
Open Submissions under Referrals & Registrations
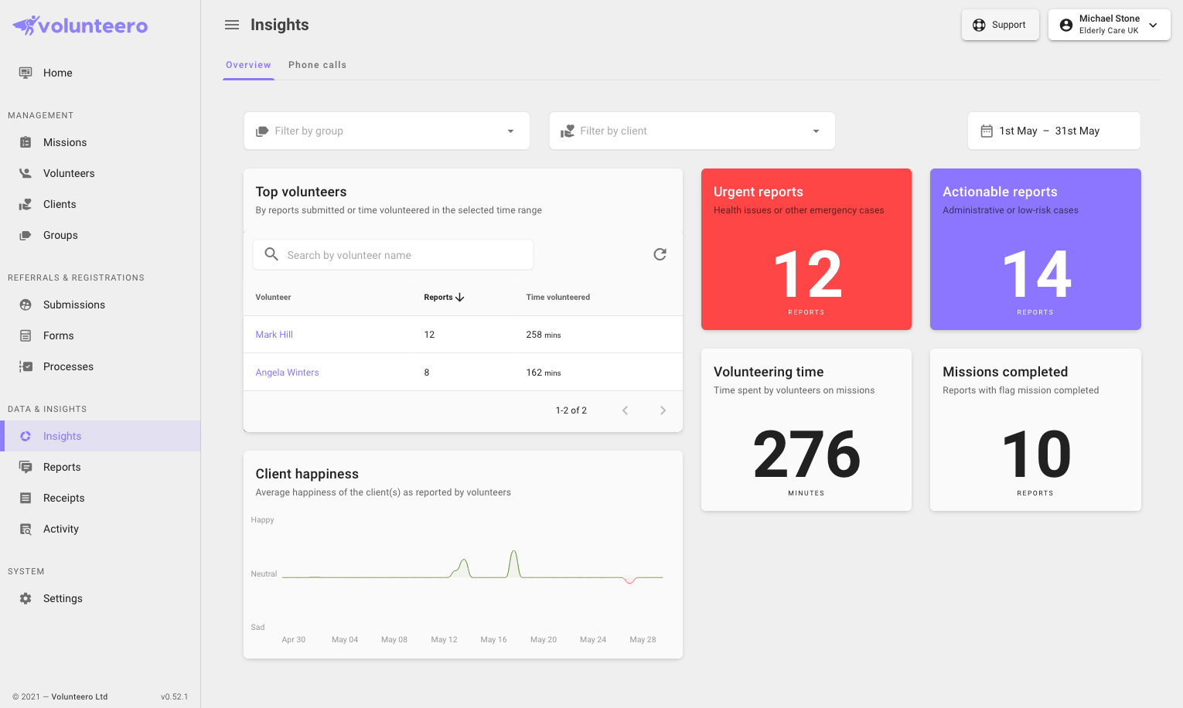[x=73, y=305]
